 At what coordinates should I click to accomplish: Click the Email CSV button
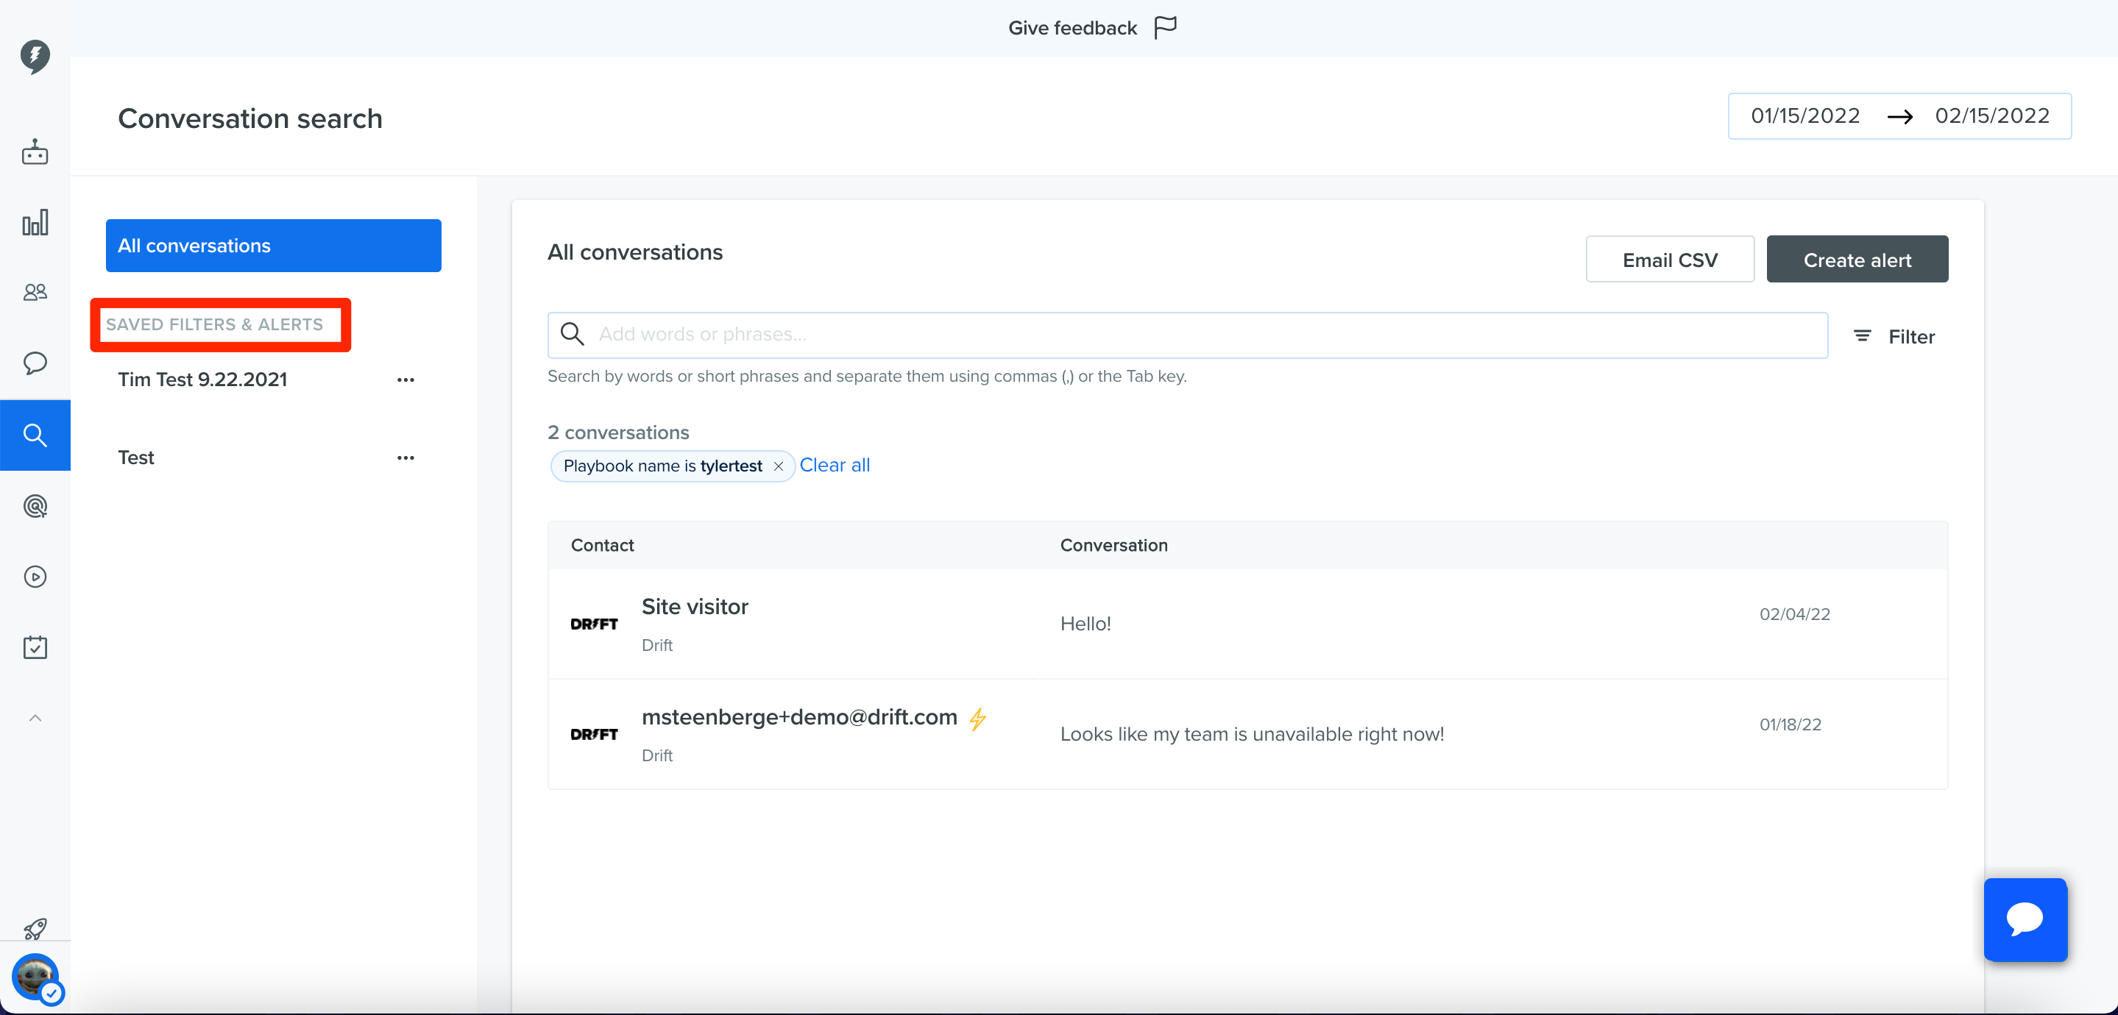[1669, 259]
